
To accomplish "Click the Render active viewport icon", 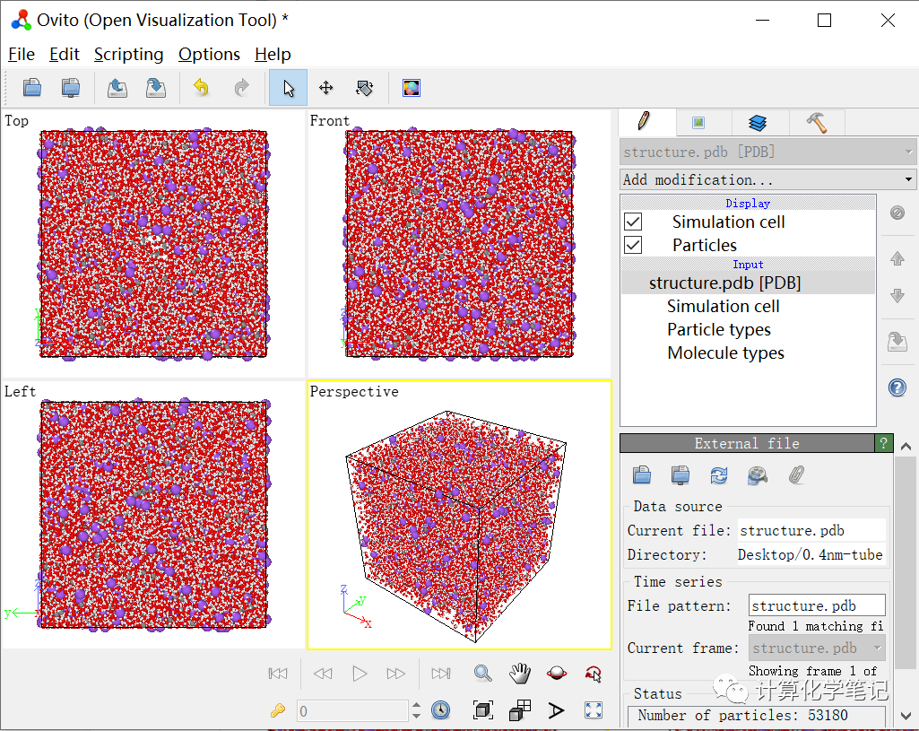I will point(411,88).
